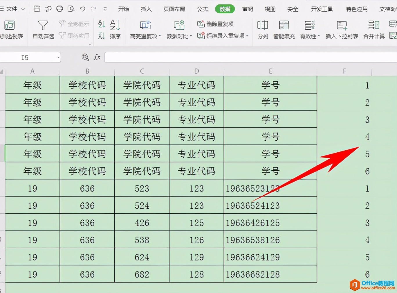
Task: Click the Print Preview icon
Action: click(x=71, y=9)
